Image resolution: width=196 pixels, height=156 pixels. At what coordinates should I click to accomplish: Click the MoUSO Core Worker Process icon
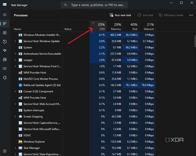[x=20, y=79]
